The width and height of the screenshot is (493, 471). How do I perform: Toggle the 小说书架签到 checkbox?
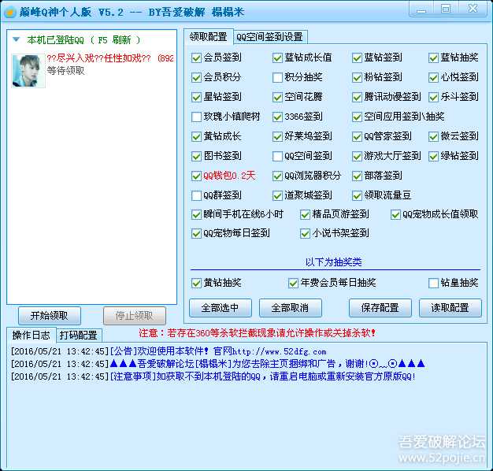pos(305,233)
